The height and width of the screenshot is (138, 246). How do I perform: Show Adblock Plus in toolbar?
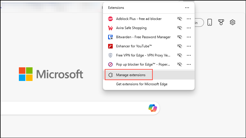(x=180, y=19)
